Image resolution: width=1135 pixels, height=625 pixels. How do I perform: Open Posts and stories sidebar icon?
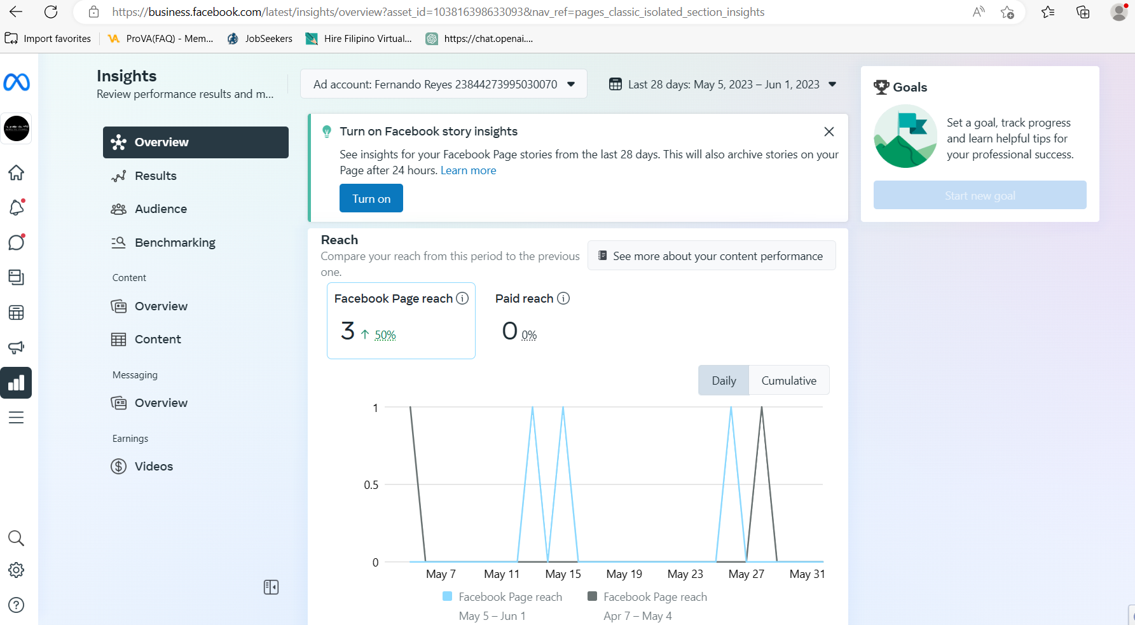17,277
